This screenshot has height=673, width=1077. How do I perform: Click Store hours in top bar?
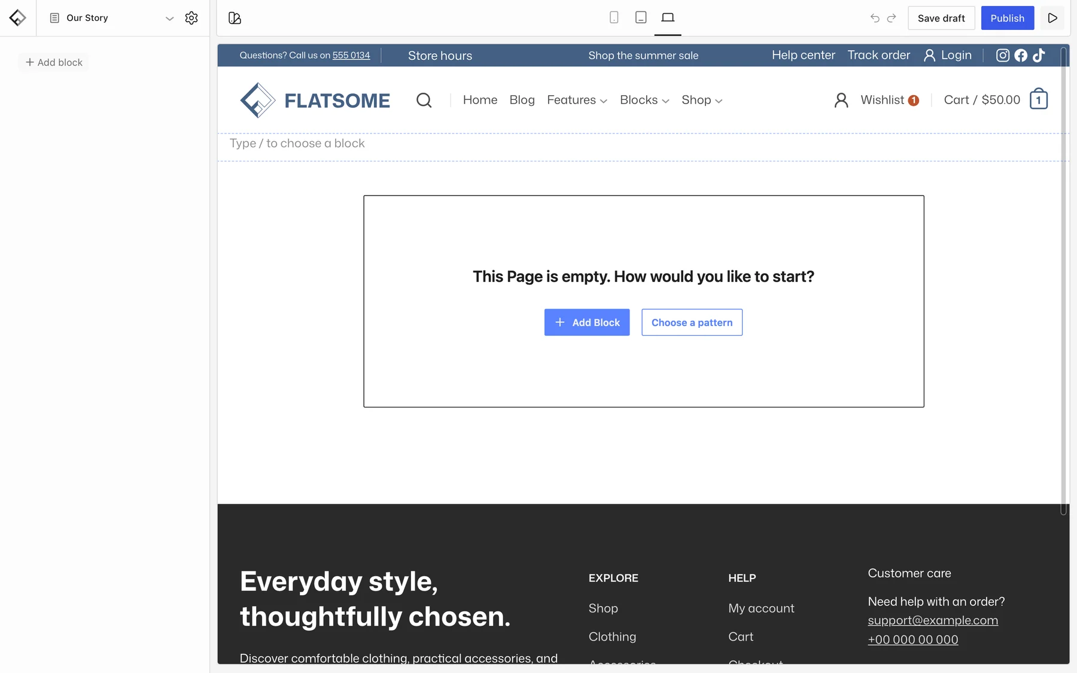click(440, 56)
